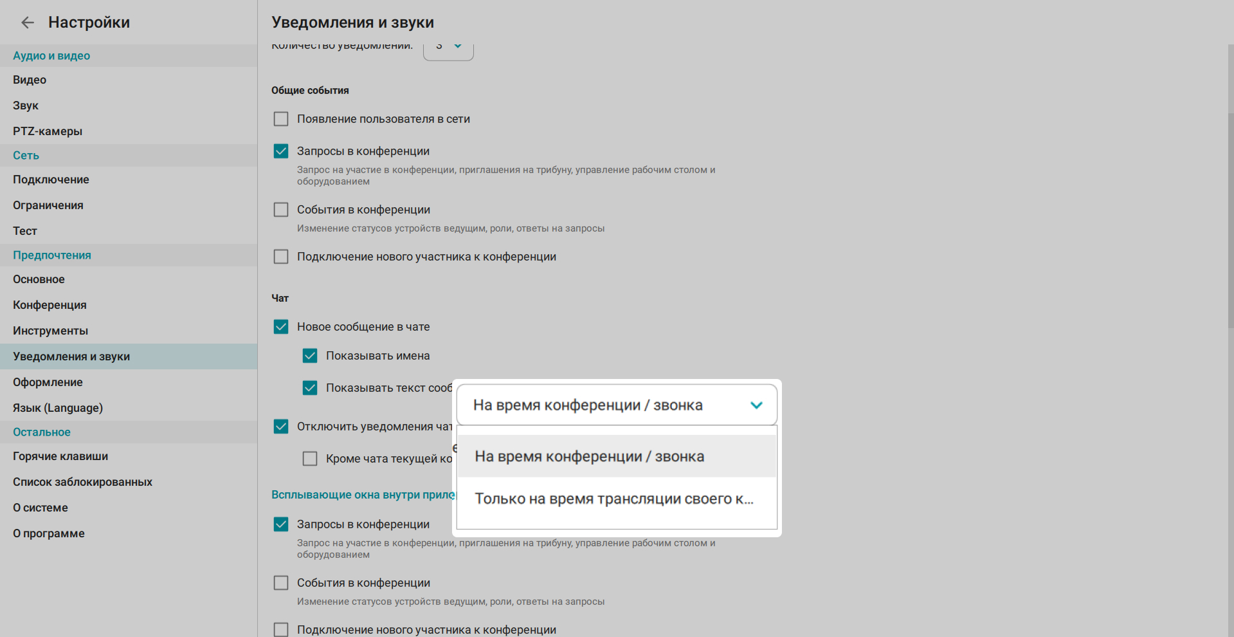Uncheck 'Новое сообщение в чате'

(x=281, y=327)
